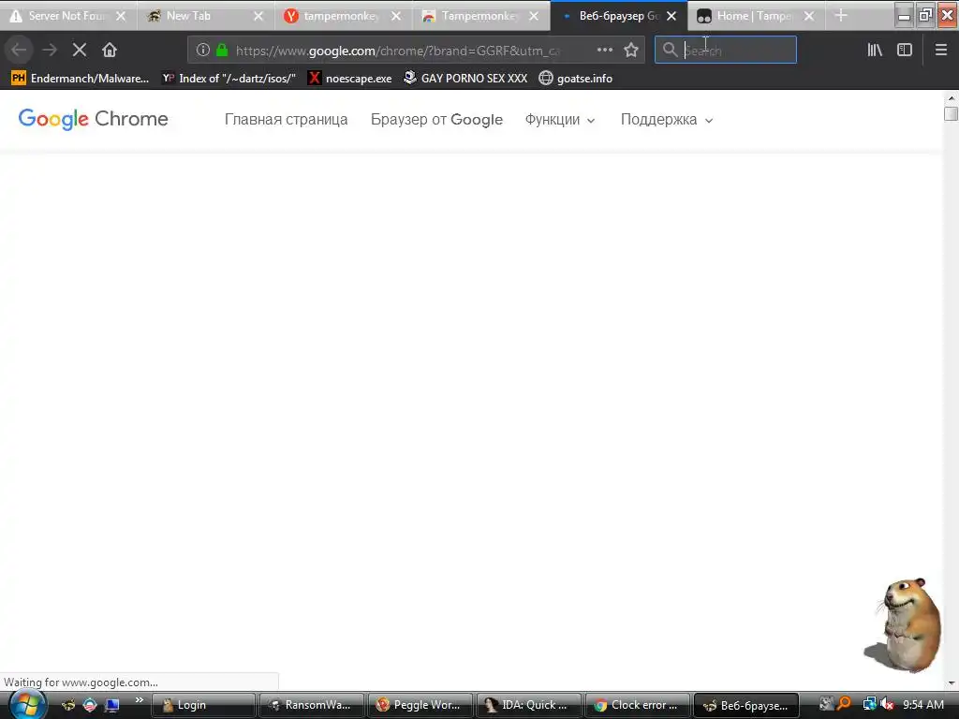Close the New Tab tab
Screen dimensions: 959x719
point(258,16)
